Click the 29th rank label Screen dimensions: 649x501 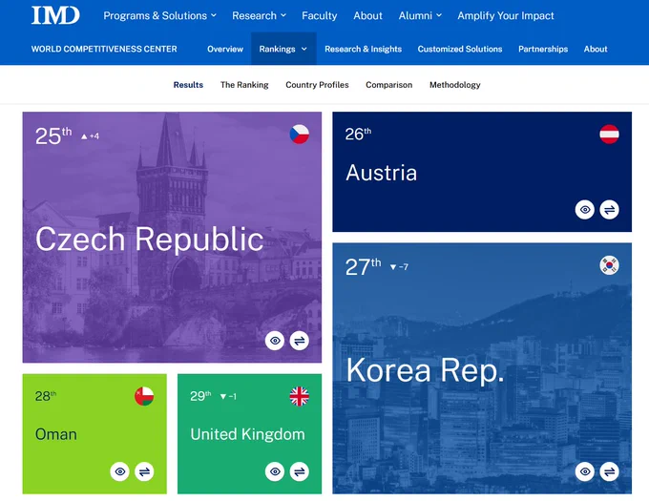pyautogui.click(x=200, y=396)
